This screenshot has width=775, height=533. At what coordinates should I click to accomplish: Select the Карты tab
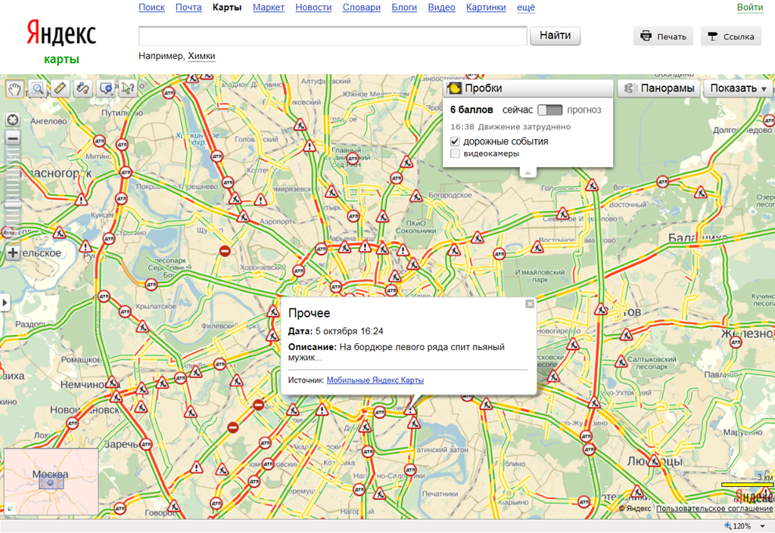[227, 8]
